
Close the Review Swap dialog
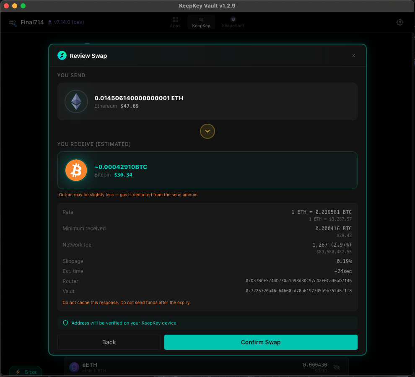[353, 55]
